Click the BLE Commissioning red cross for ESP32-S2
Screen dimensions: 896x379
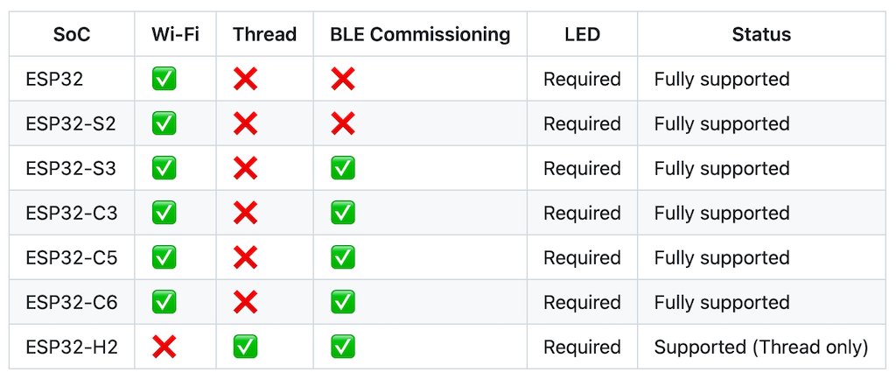point(342,124)
